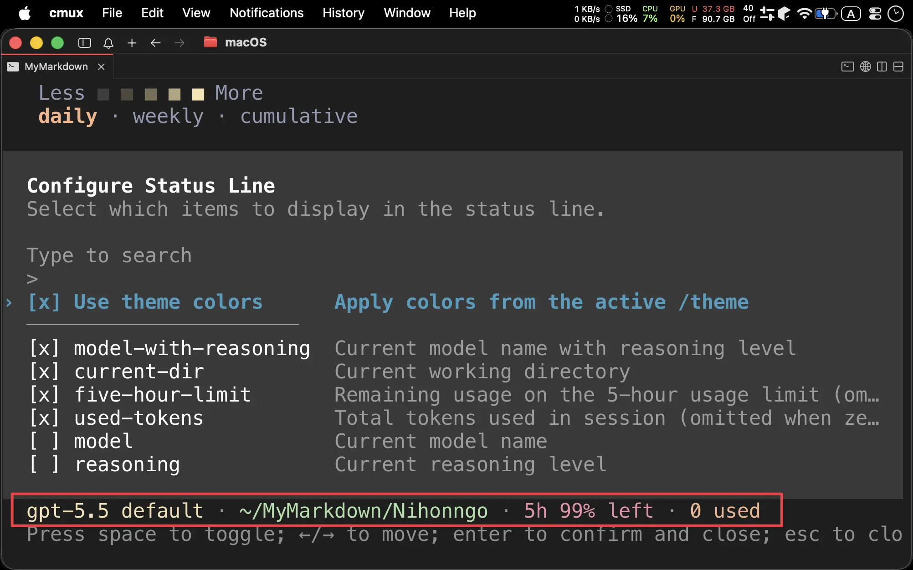Open input source A indicator

[851, 14]
